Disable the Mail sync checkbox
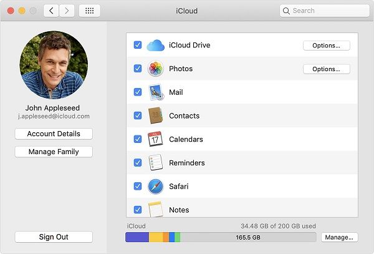The width and height of the screenshot is (374, 254). [138, 92]
